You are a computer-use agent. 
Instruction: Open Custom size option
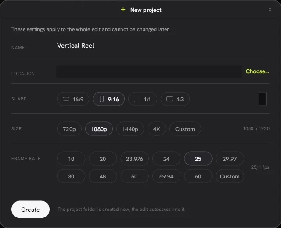coord(185,129)
